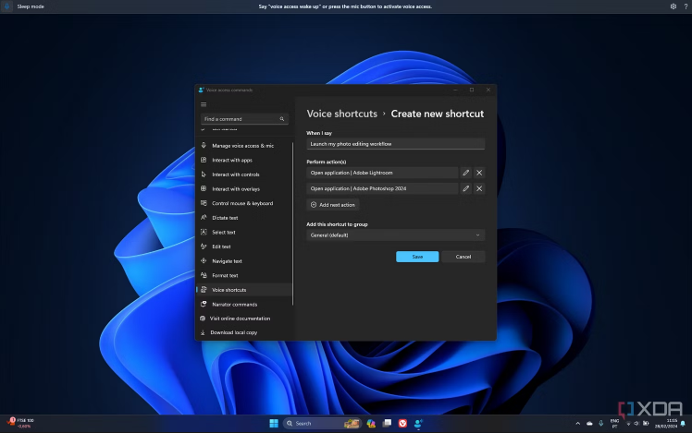Open the FTSE 100 widget on taskbar

pos(20,424)
